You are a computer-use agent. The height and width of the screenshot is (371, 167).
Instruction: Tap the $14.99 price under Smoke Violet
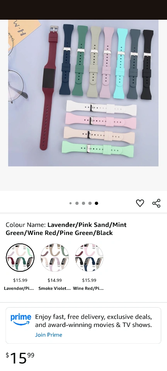(55, 281)
